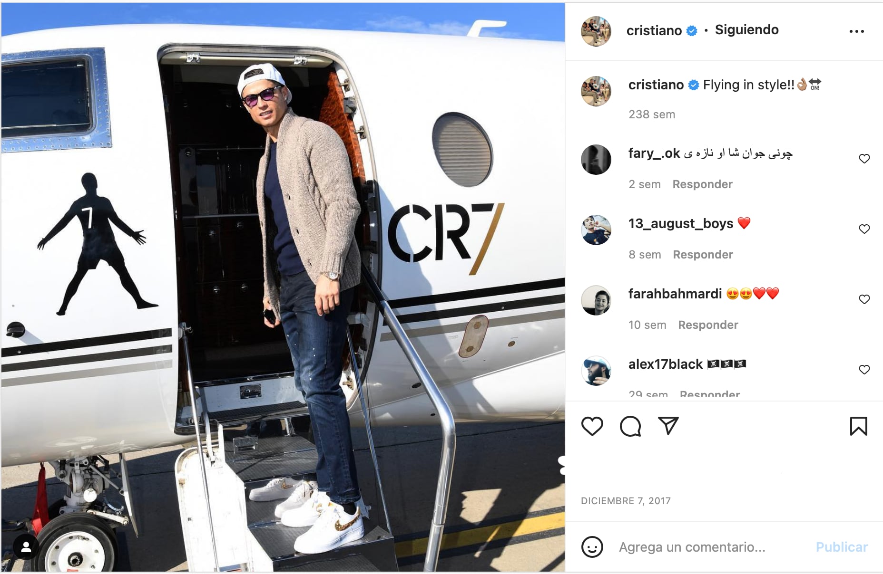Open cristiano profile from header username
The height and width of the screenshot is (574, 883).
click(654, 30)
